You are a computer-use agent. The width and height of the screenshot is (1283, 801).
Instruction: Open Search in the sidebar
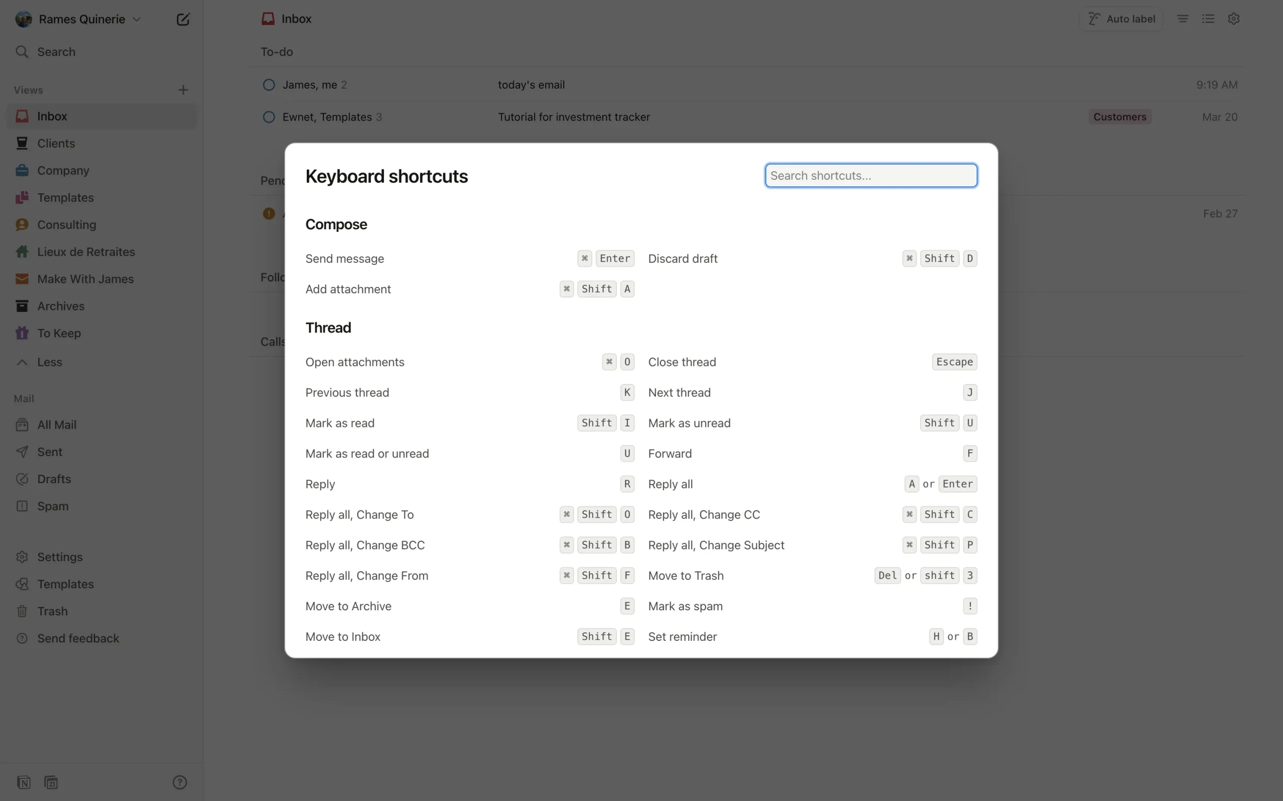56,52
